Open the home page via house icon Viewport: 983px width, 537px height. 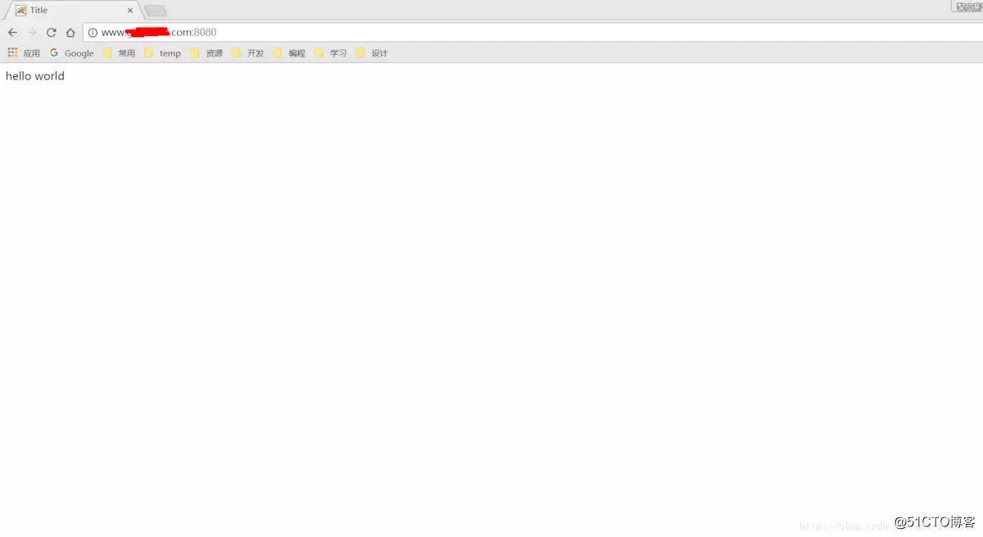click(x=70, y=33)
